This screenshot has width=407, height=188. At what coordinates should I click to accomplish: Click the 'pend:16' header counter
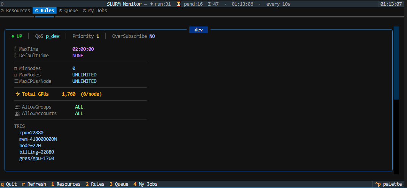coord(193,4)
